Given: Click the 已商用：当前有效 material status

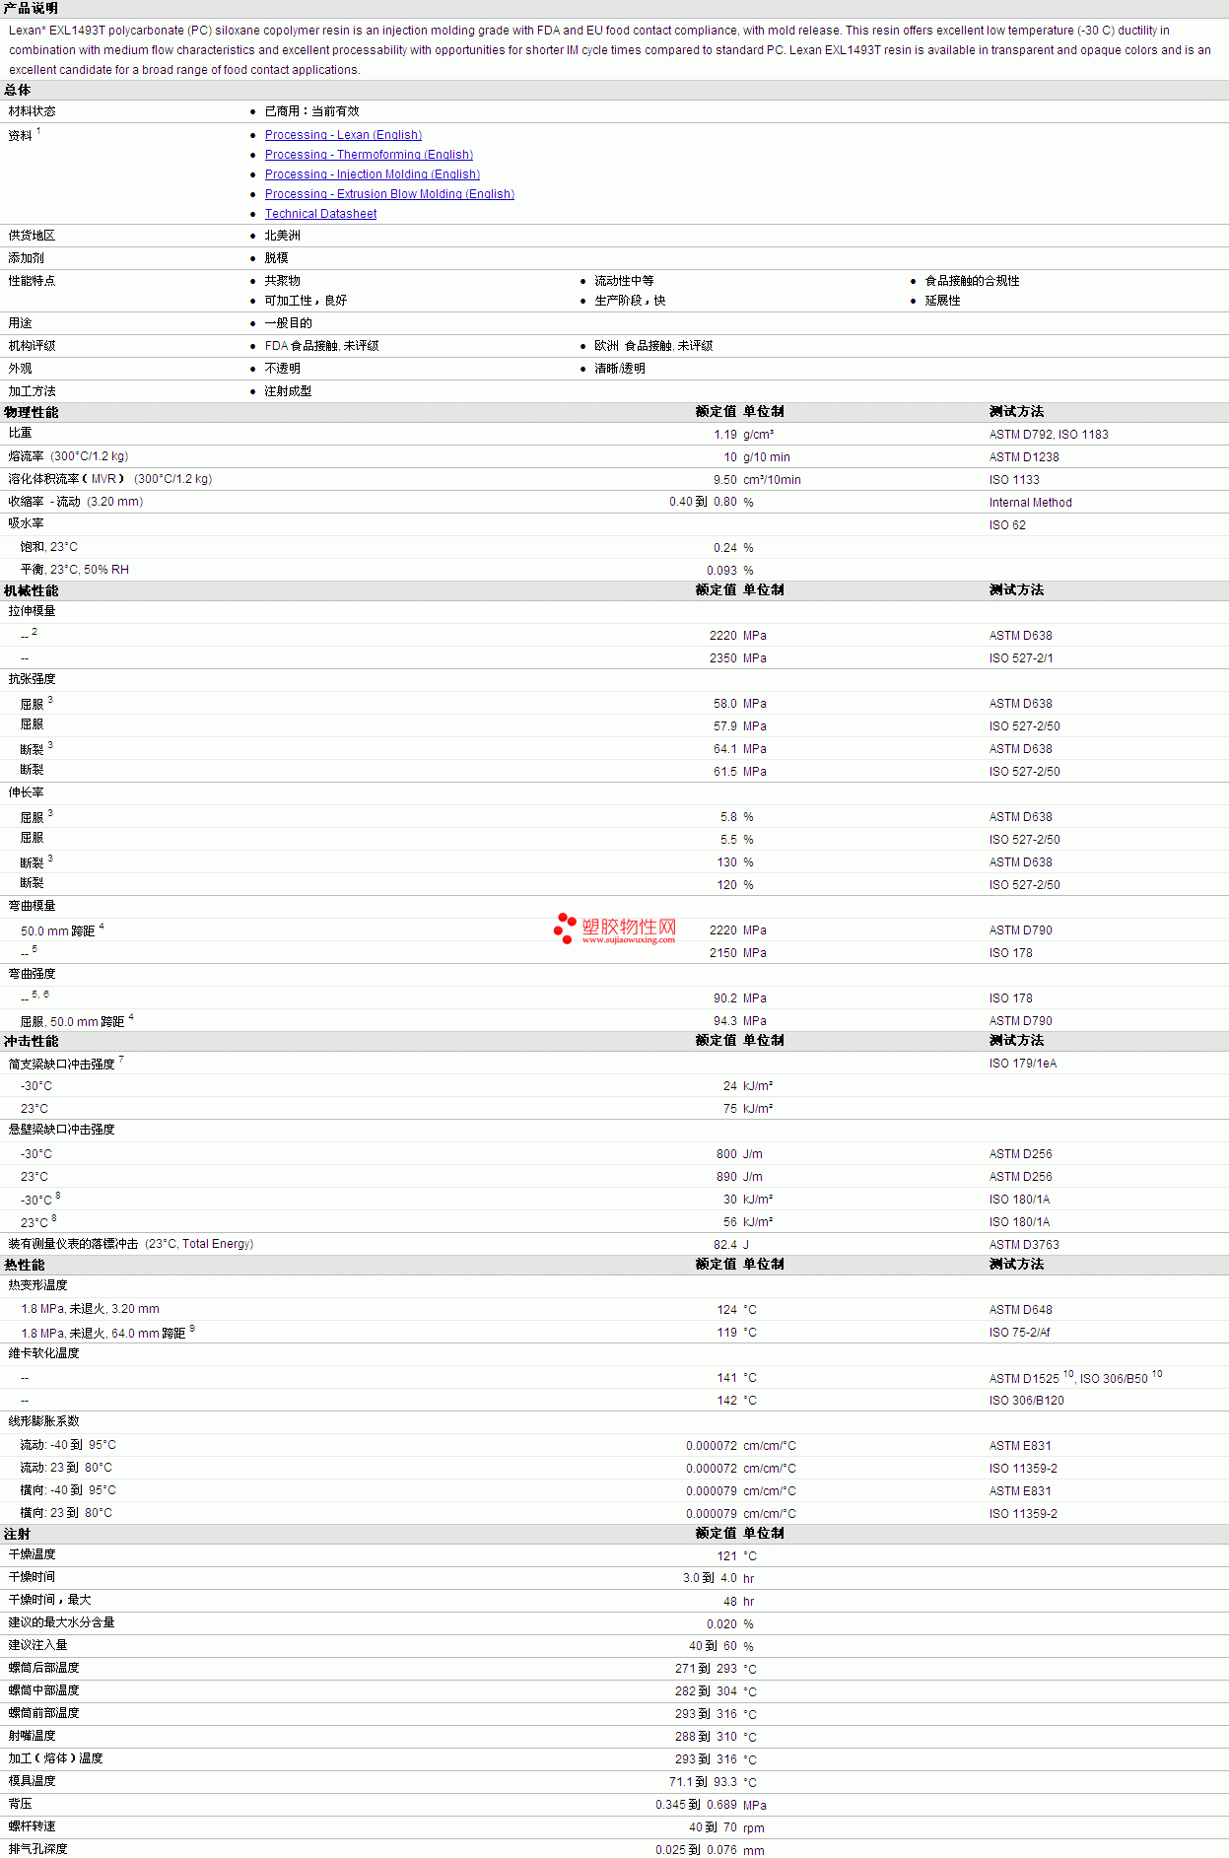Looking at the screenshot, I should (311, 111).
